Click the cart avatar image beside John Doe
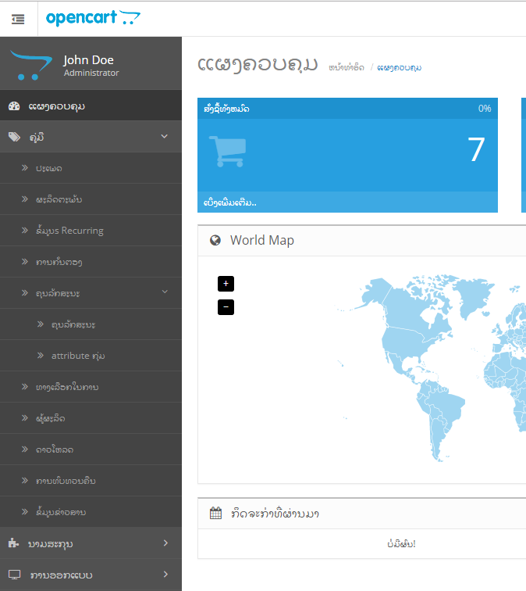The image size is (526, 591). pos(31,65)
